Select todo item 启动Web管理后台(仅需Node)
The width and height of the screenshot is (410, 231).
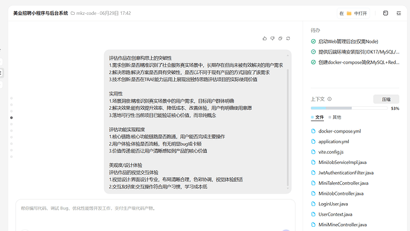pos(348,42)
